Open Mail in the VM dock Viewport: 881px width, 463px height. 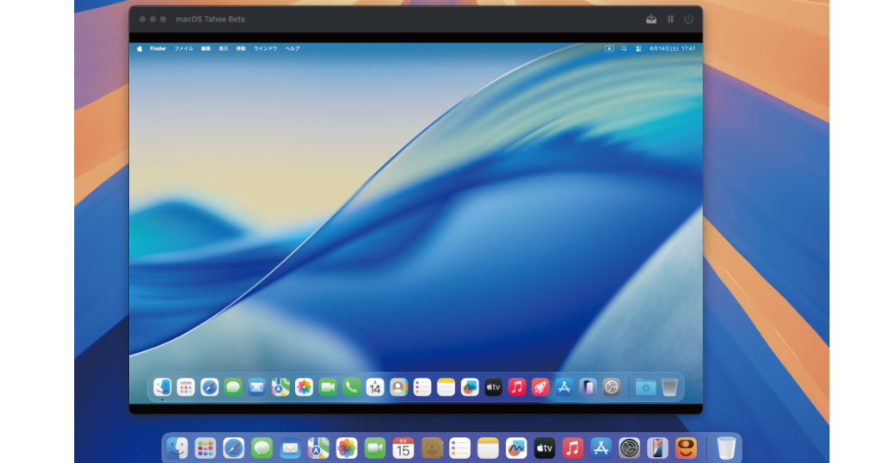[256, 387]
